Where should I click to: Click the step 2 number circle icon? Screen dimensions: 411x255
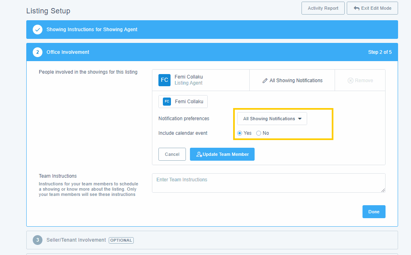pos(38,52)
